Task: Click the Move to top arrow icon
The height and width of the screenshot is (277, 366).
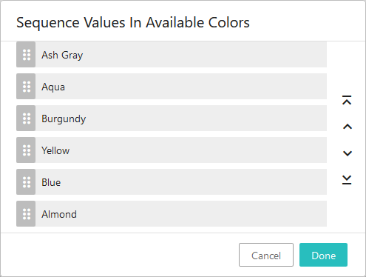Action: pos(347,100)
